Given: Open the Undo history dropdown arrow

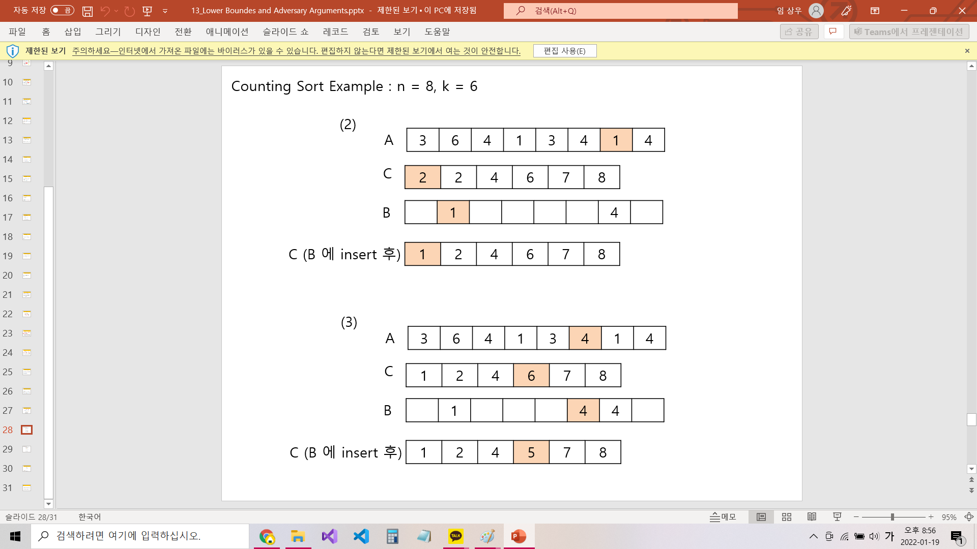Looking at the screenshot, I should pos(117,11).
